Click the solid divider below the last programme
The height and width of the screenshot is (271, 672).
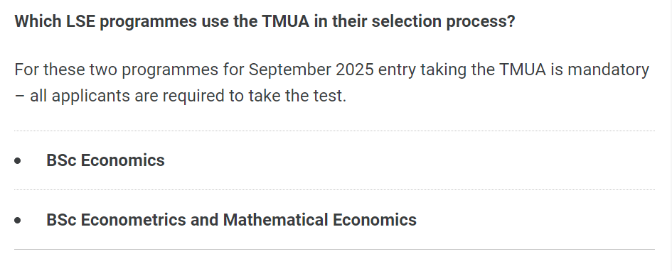[x=334, y=249]
